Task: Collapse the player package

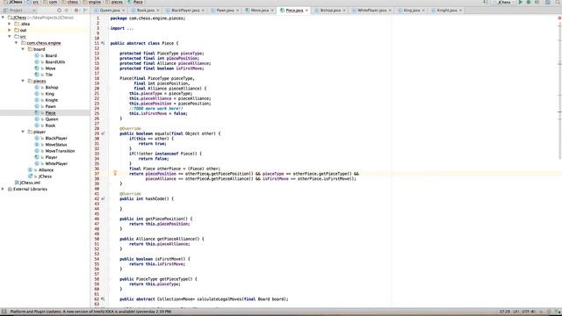Action: (24, 132)
